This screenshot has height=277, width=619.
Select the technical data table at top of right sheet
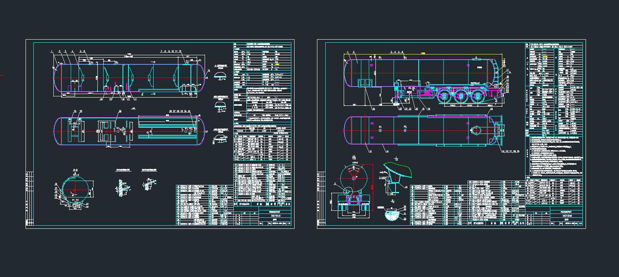(x=554, y=89)
